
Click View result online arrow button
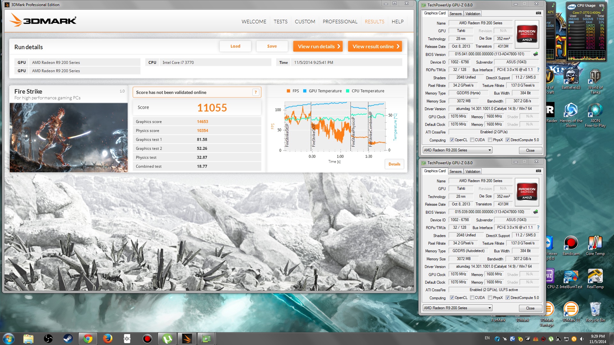pos(375,46)
